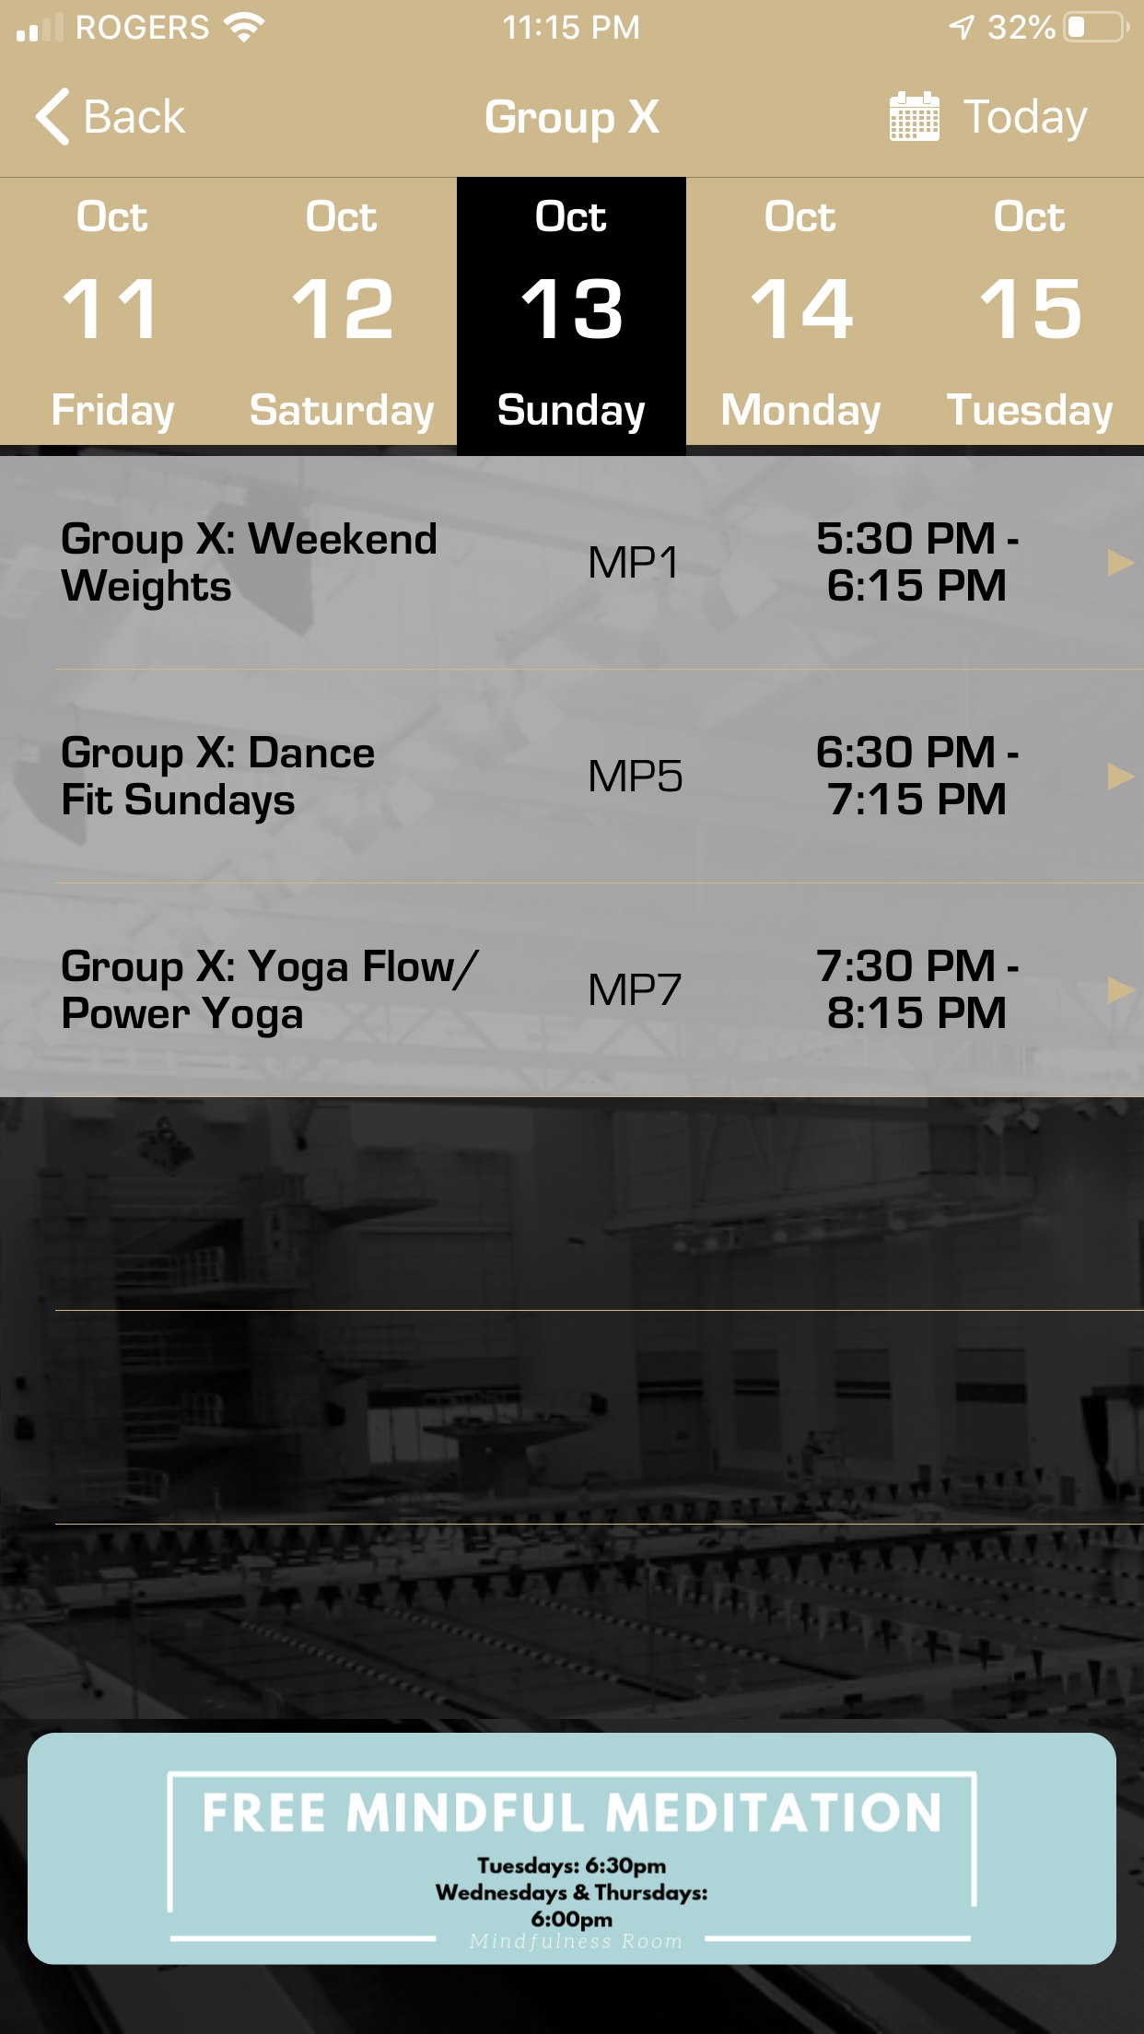
Task: Tap the cellular signal bars icon
Action: click(40, 28)
